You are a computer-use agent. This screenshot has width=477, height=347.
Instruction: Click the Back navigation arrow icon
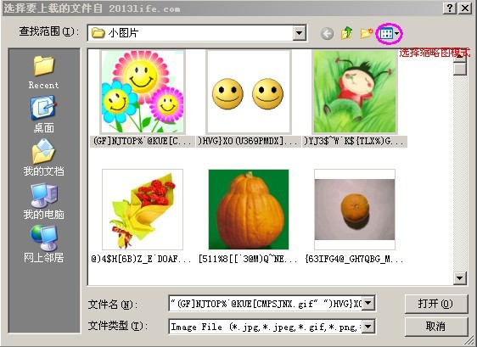(328, 33)
